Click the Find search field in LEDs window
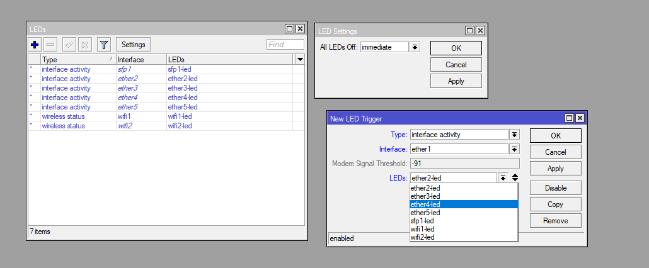 click(x=285, y=44)
